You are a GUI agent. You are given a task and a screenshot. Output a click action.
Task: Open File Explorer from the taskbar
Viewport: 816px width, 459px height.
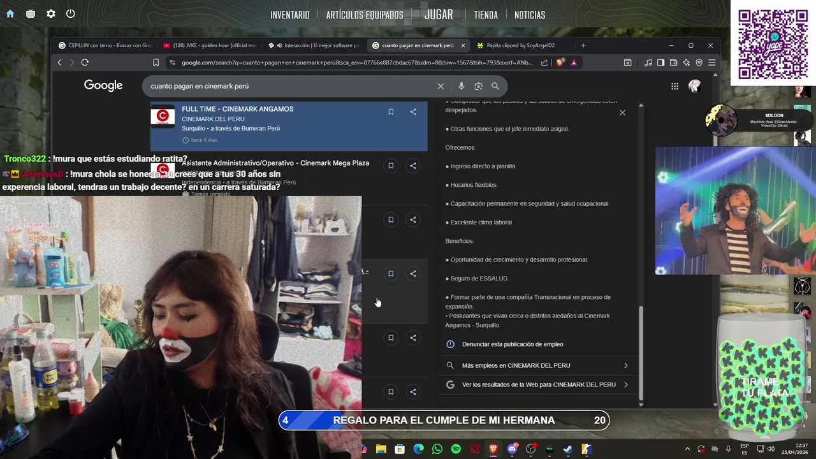click(381, 449)
